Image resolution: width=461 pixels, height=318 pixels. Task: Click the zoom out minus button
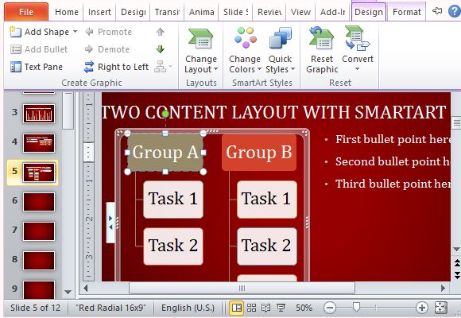[x=330, y=308]
